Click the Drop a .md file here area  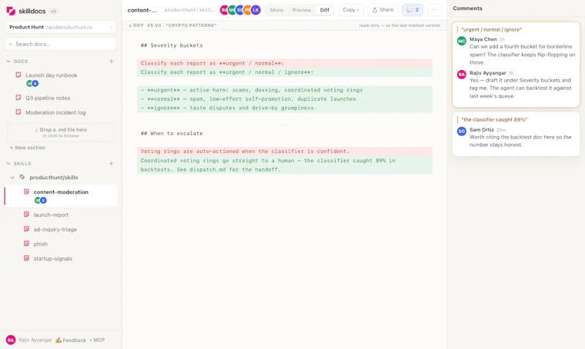click(61, 132)
